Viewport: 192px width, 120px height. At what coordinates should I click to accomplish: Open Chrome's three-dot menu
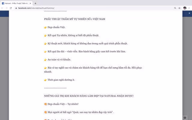pos(189,8)
